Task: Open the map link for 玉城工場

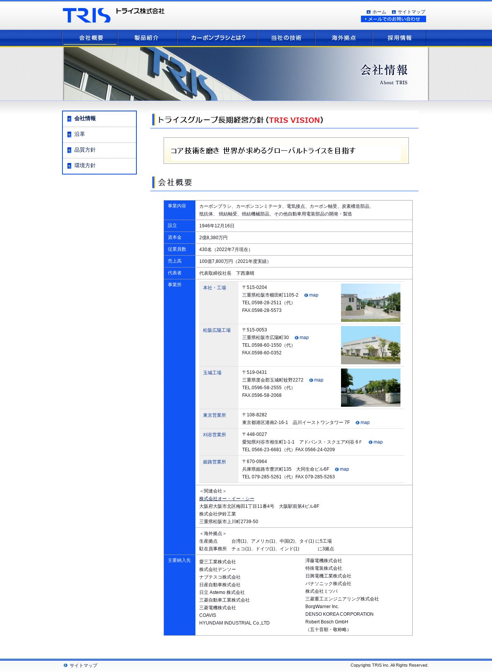Action: (x=319, y=380)
